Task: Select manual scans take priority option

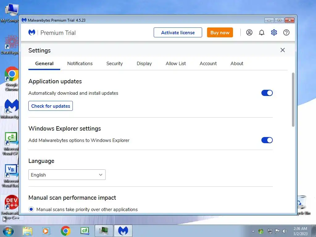Action: (31, 210)
